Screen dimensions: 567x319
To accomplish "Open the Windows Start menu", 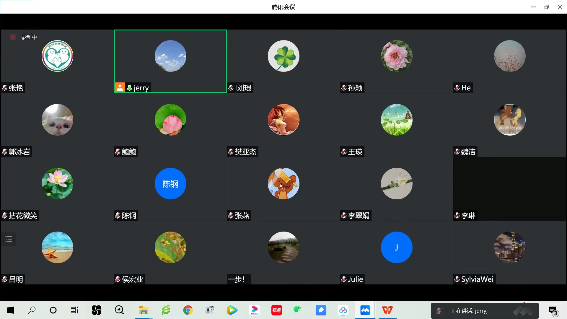I will (11, 310).
